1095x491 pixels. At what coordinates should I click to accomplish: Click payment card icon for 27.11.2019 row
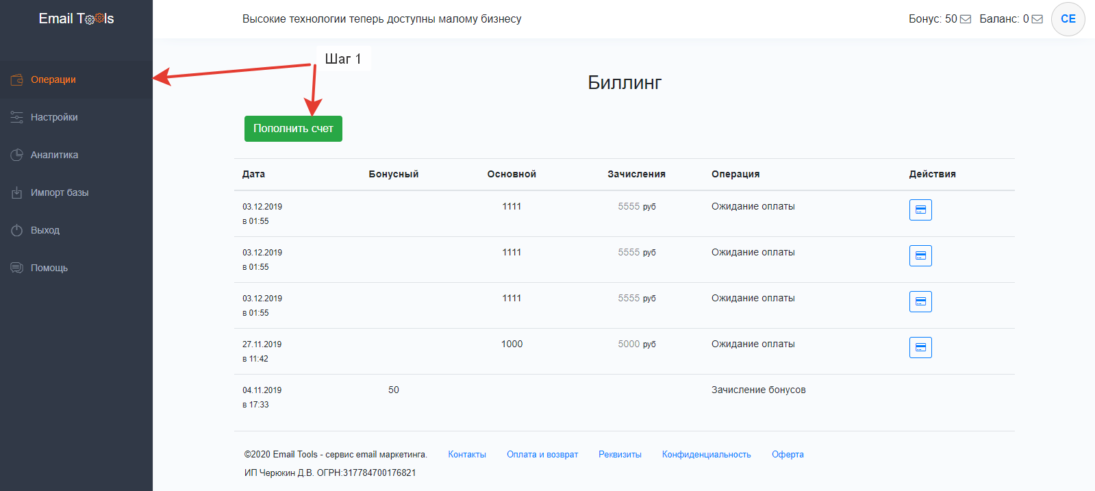tap(920, 348)
